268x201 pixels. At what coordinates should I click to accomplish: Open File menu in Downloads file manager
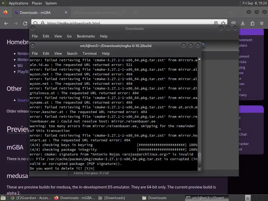point(35,36)
